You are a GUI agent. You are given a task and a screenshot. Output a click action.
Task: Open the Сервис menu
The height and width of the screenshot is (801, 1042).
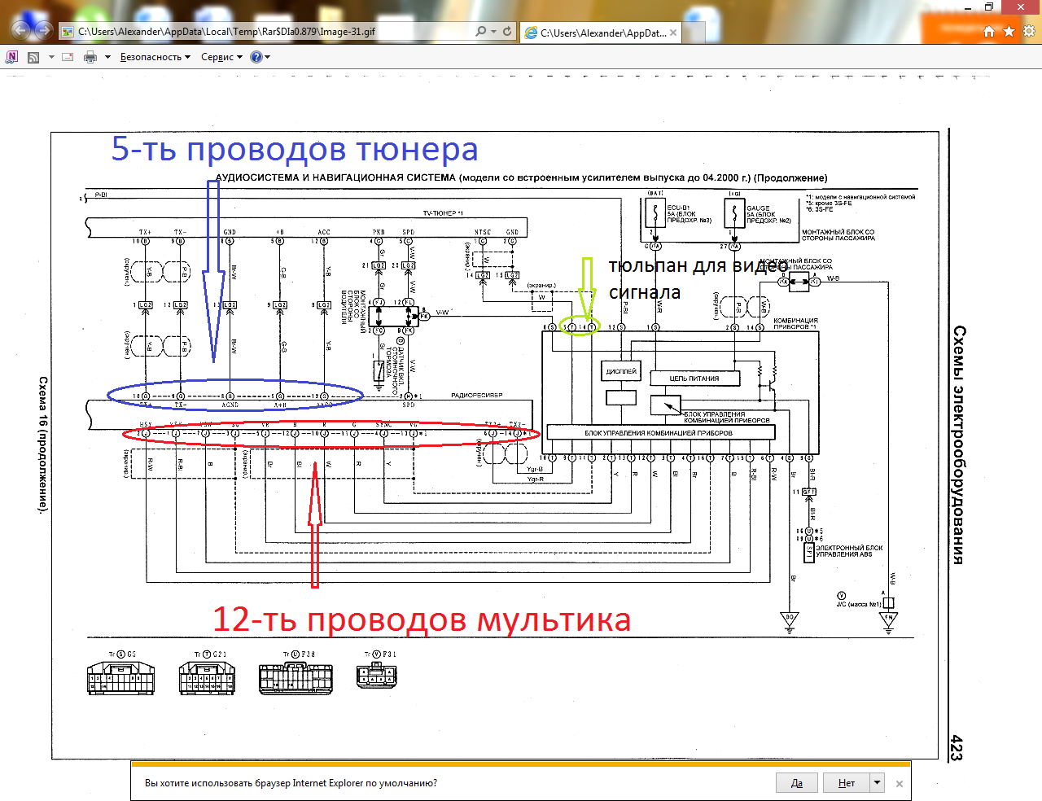[x=221, y=57]
